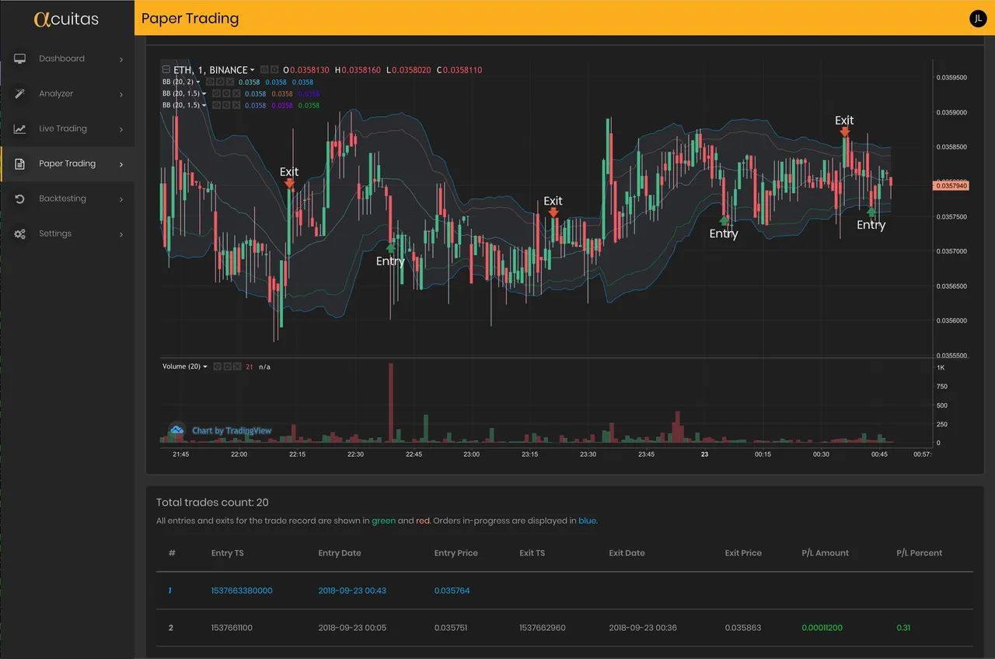Click entry date 2018-09-23 00:43
This screenshot has height=659, width=995.
[x=352, y=591]
